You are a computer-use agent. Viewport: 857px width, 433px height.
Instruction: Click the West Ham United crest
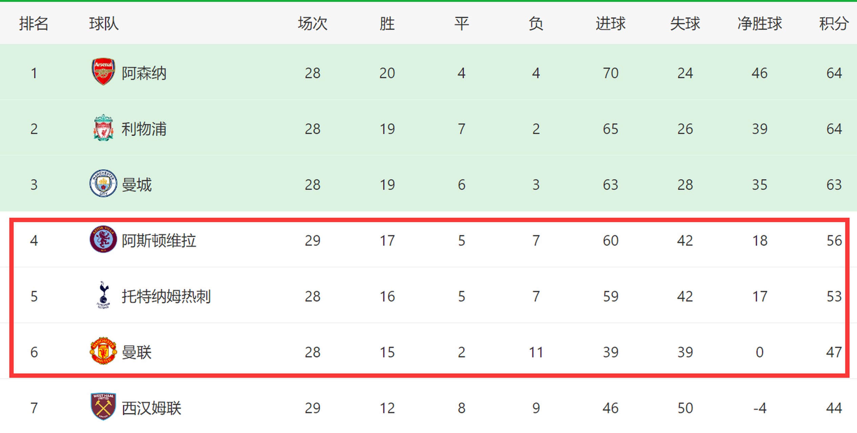(103, 406)
